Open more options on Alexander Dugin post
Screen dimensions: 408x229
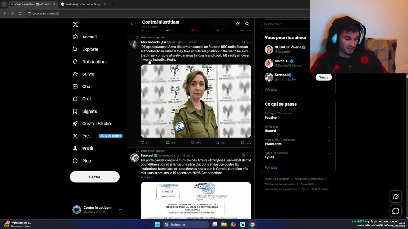[249, 42]
